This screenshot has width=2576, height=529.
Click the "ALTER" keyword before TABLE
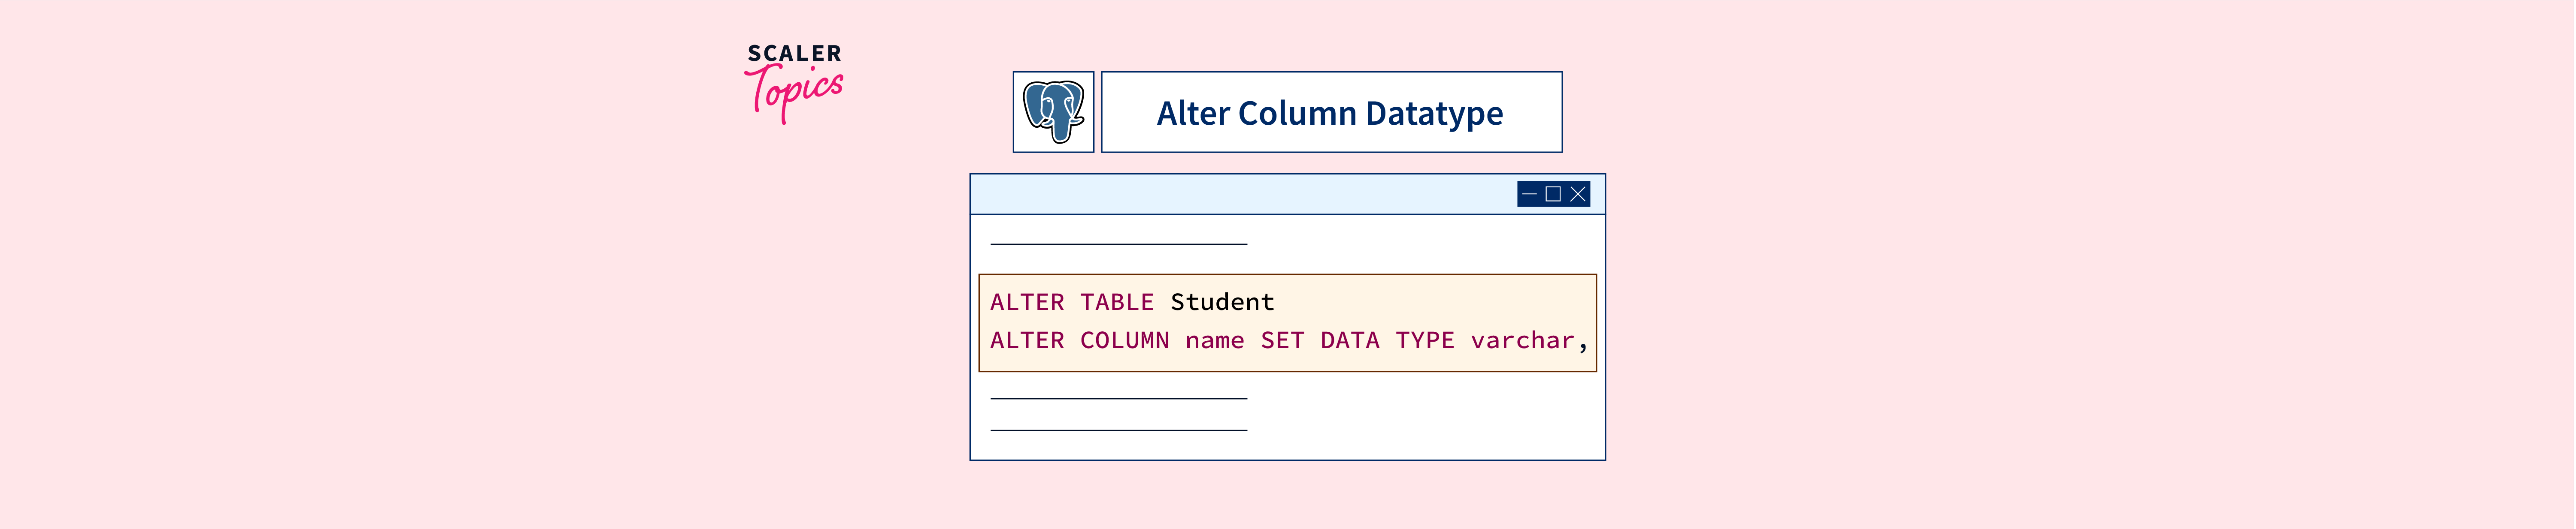click(x=1027, y=302)
